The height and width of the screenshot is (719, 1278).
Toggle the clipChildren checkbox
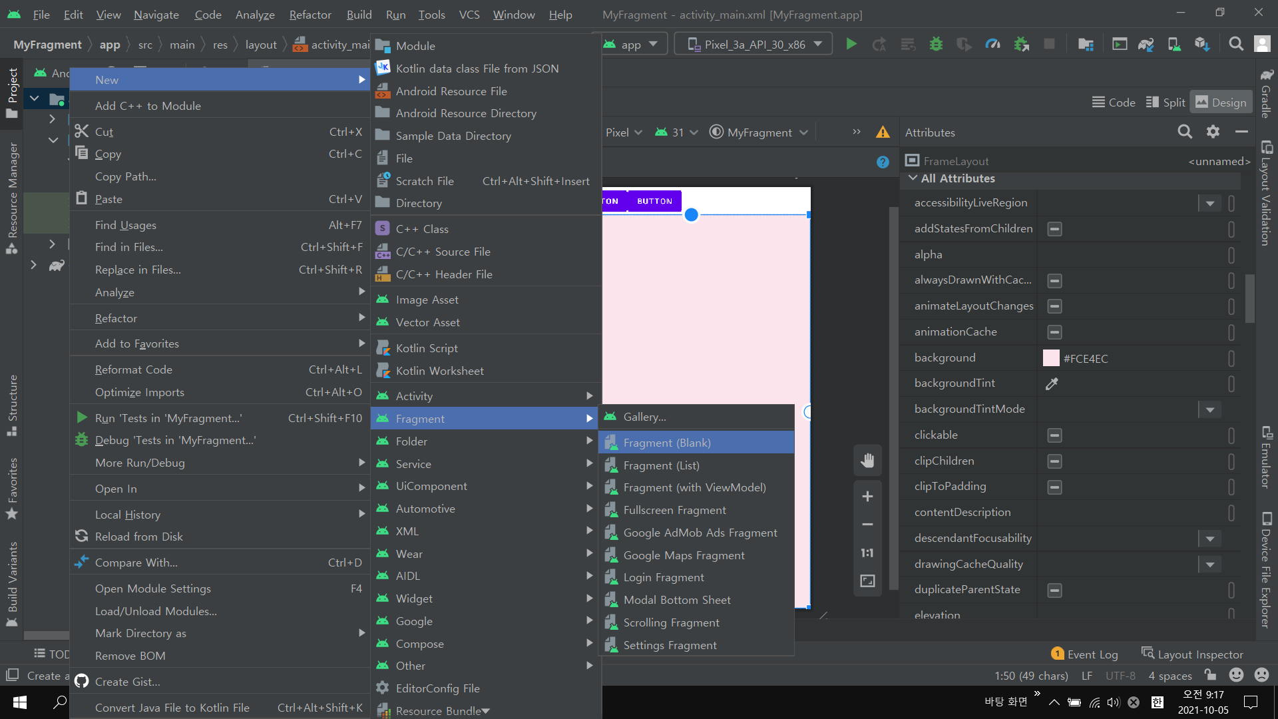1054,461
